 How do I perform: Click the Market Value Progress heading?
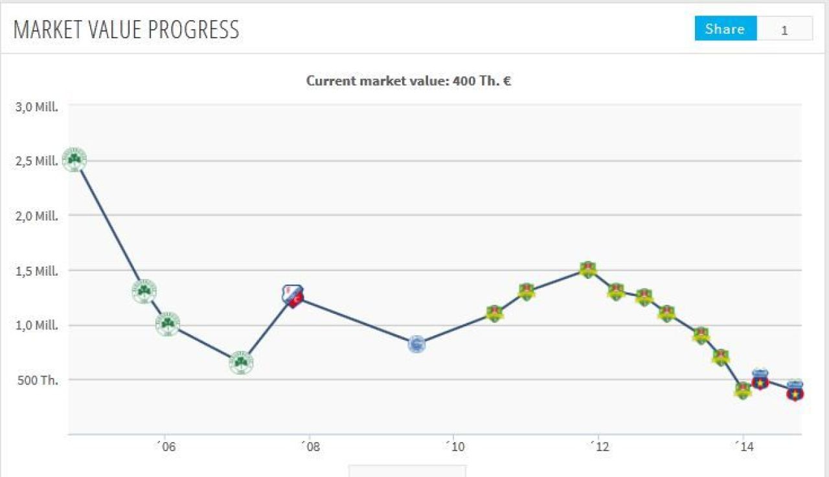tap(126, 30)
